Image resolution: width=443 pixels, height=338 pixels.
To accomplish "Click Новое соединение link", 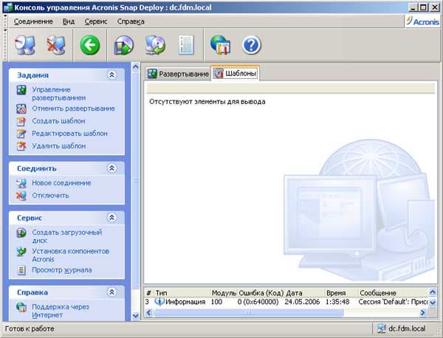I will 61,183.
